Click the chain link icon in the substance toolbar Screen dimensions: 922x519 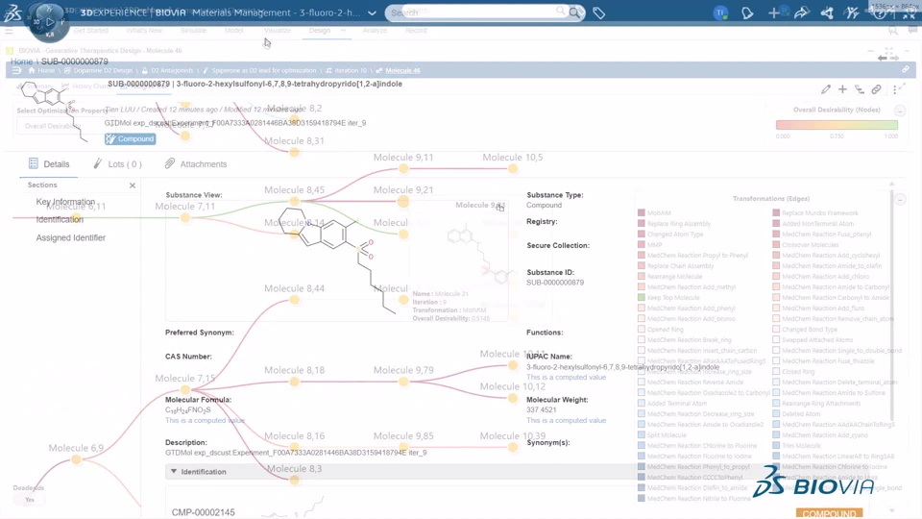click(876, 89)
